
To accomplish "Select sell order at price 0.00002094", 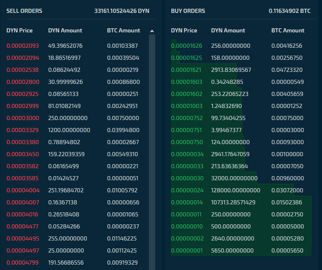I will [73, 58].
